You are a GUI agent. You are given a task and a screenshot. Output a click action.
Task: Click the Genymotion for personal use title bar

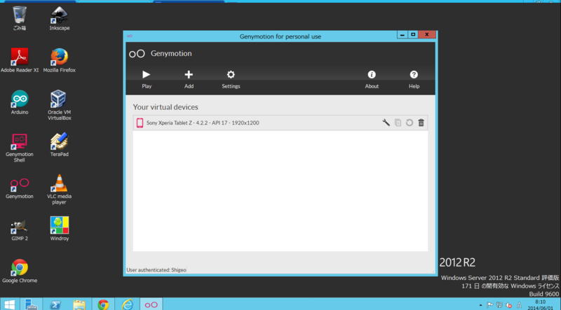(280, 36)
